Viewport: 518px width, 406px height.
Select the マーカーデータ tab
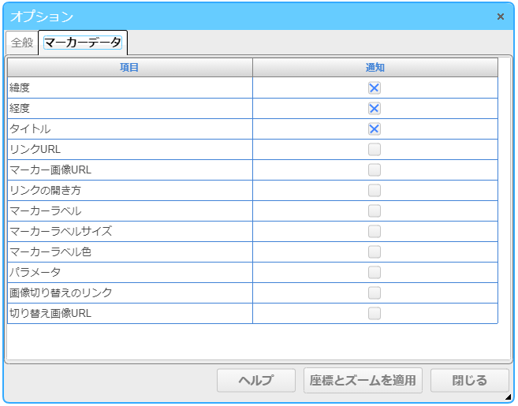[x=83, y=43]
